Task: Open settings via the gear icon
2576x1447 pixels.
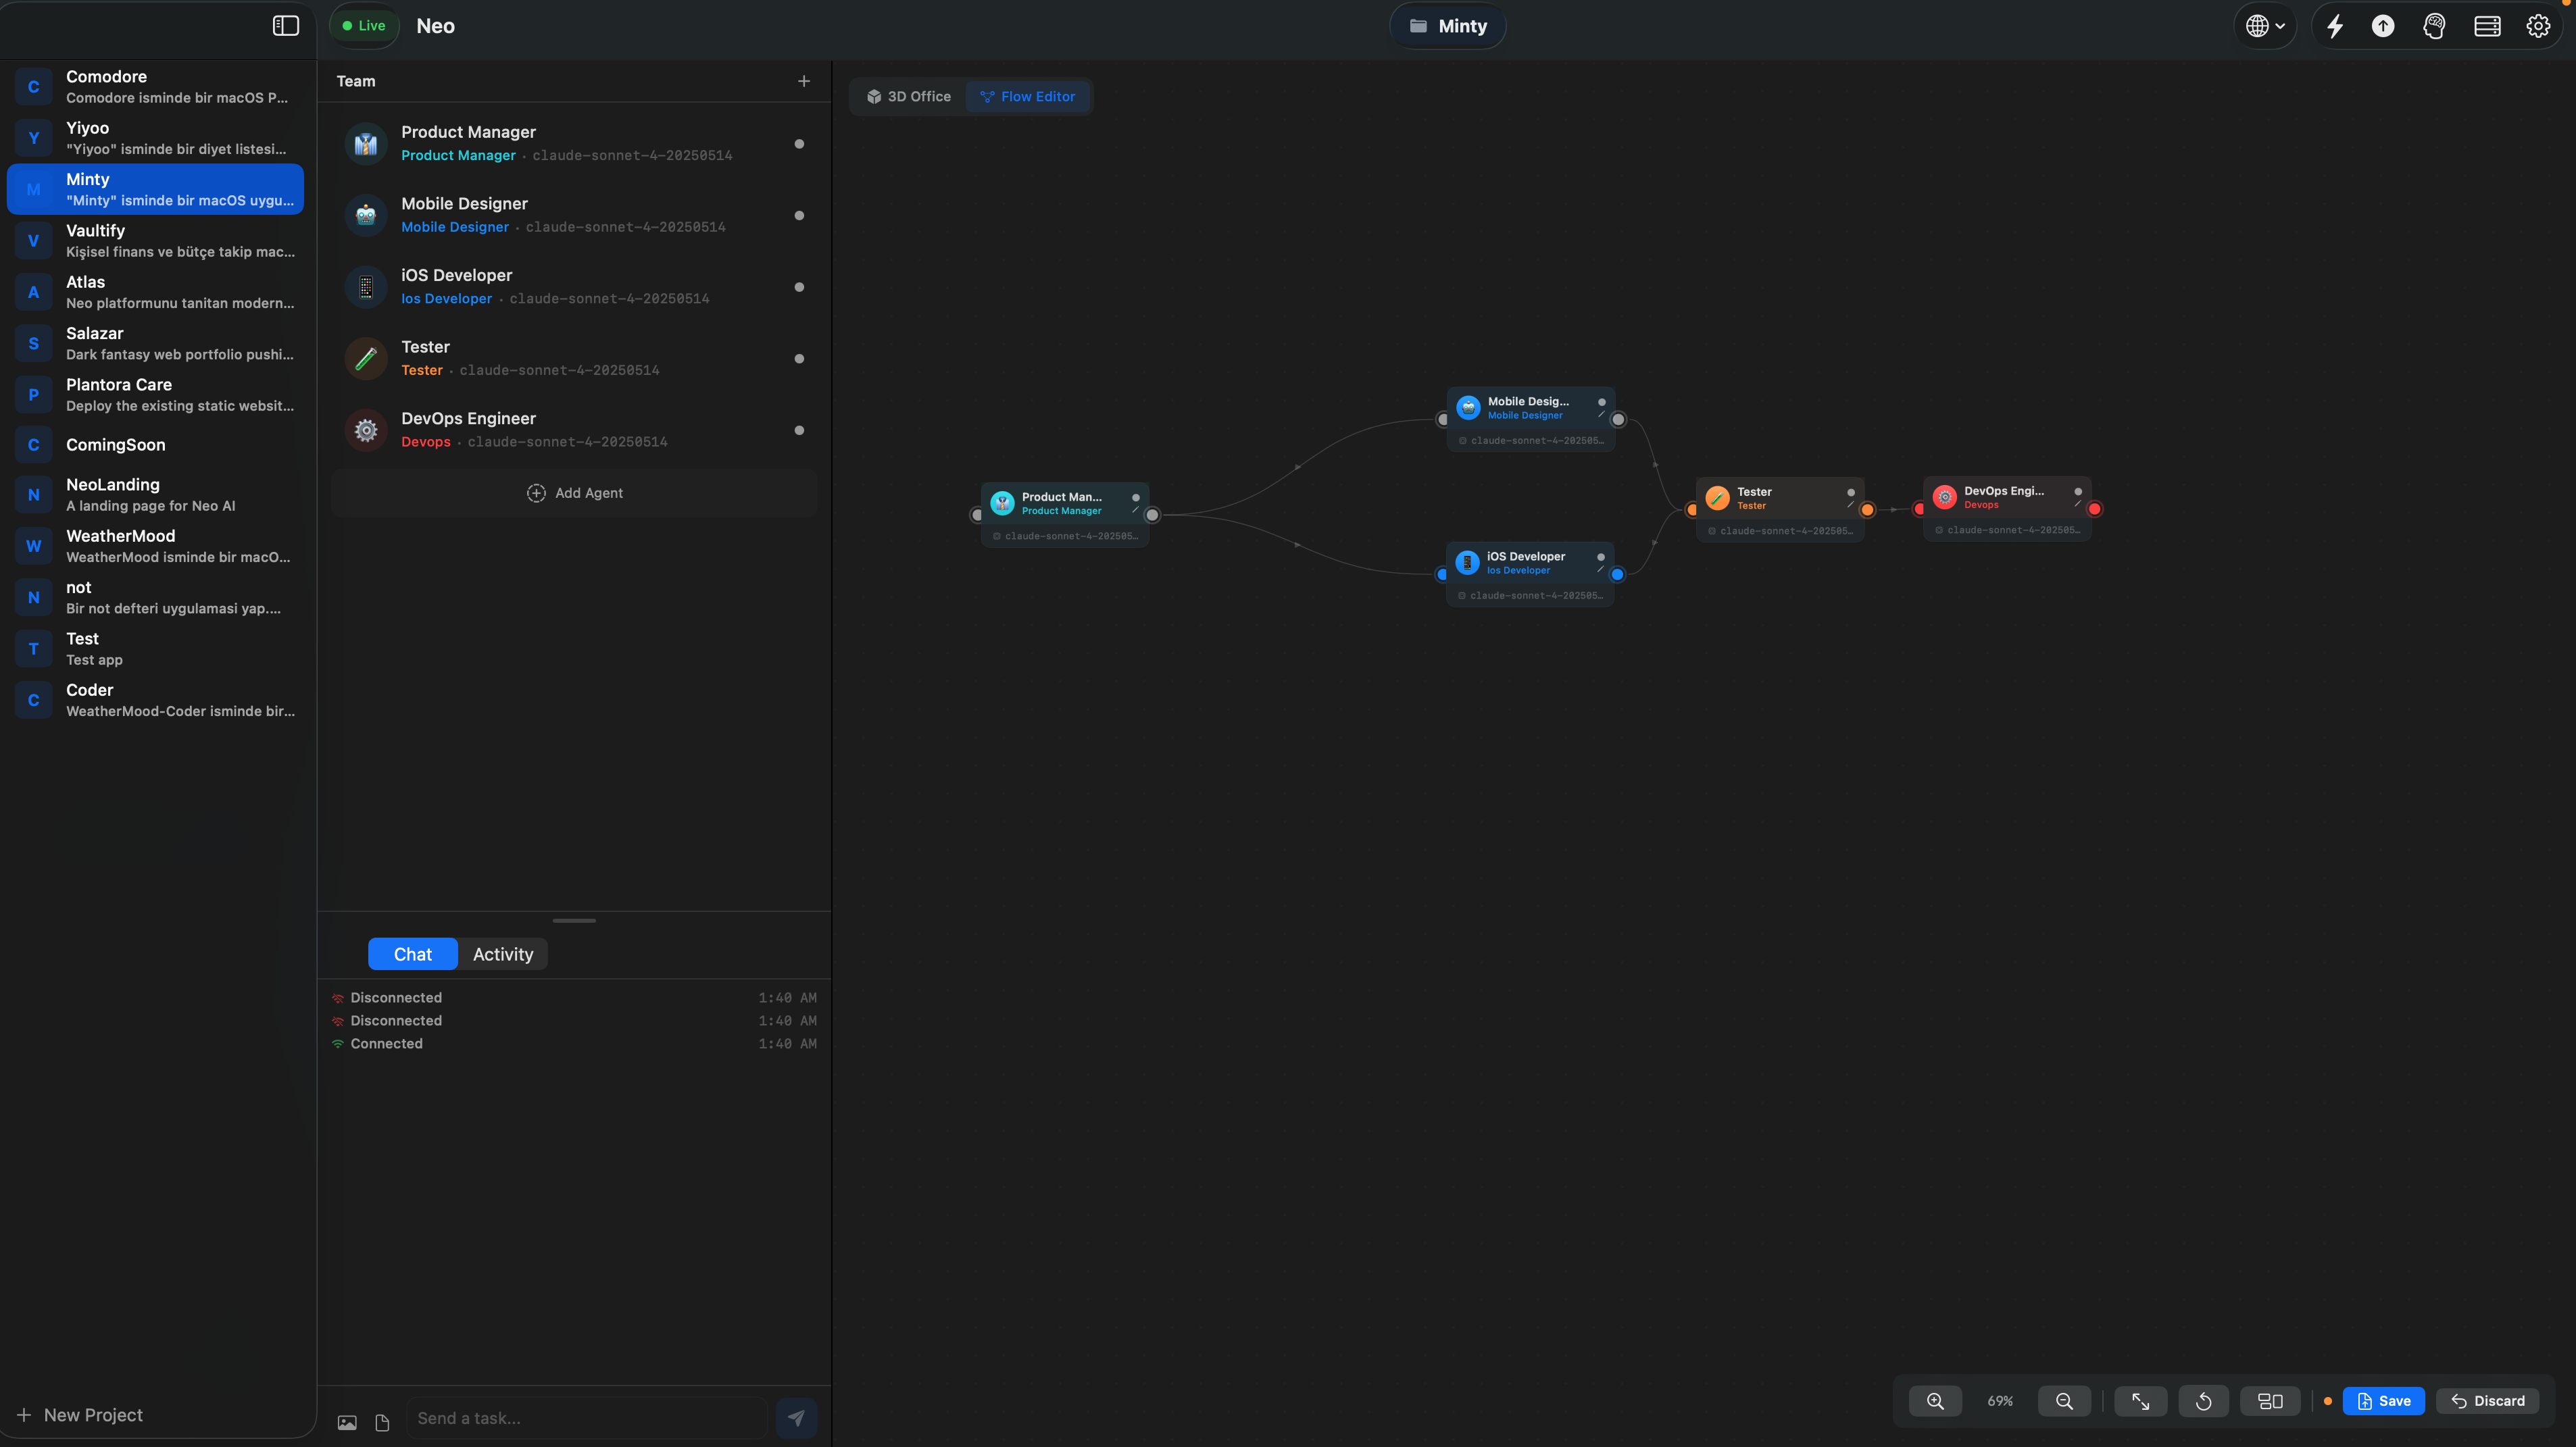Action: point(2538,26)
